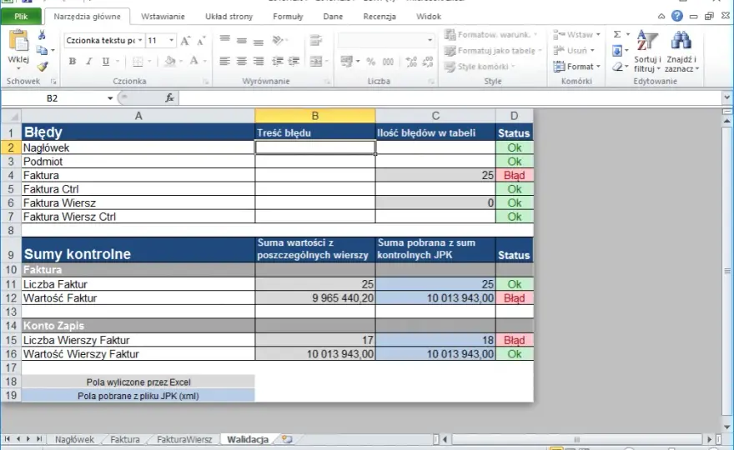
Task: Open the font name dropdown
Action: (x=140, y=41)
